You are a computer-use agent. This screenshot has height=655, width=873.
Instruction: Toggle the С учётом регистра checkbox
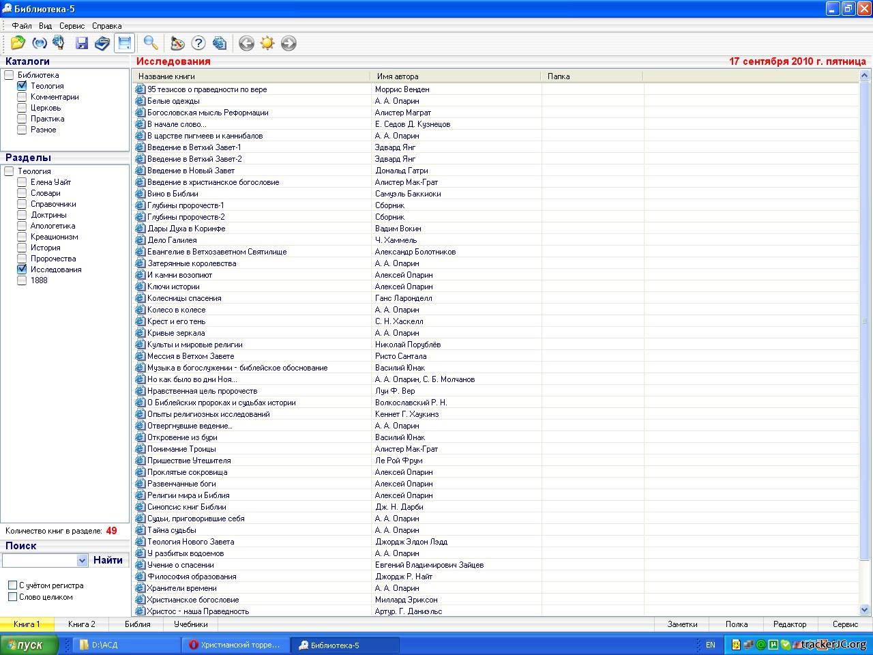[x=12, y=585]
